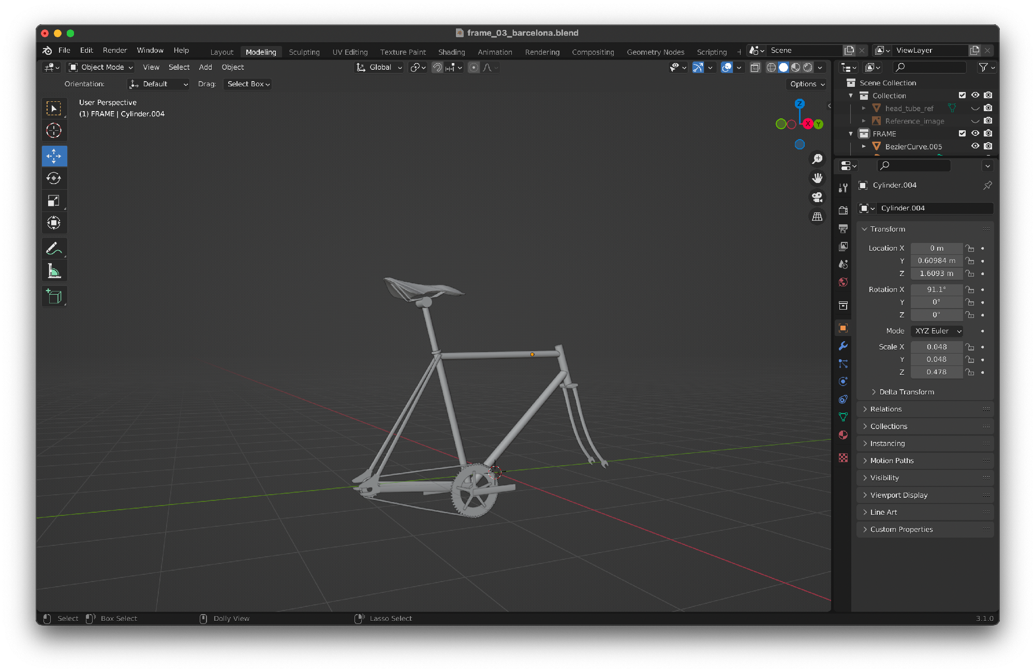Open the Render menu

114,50
